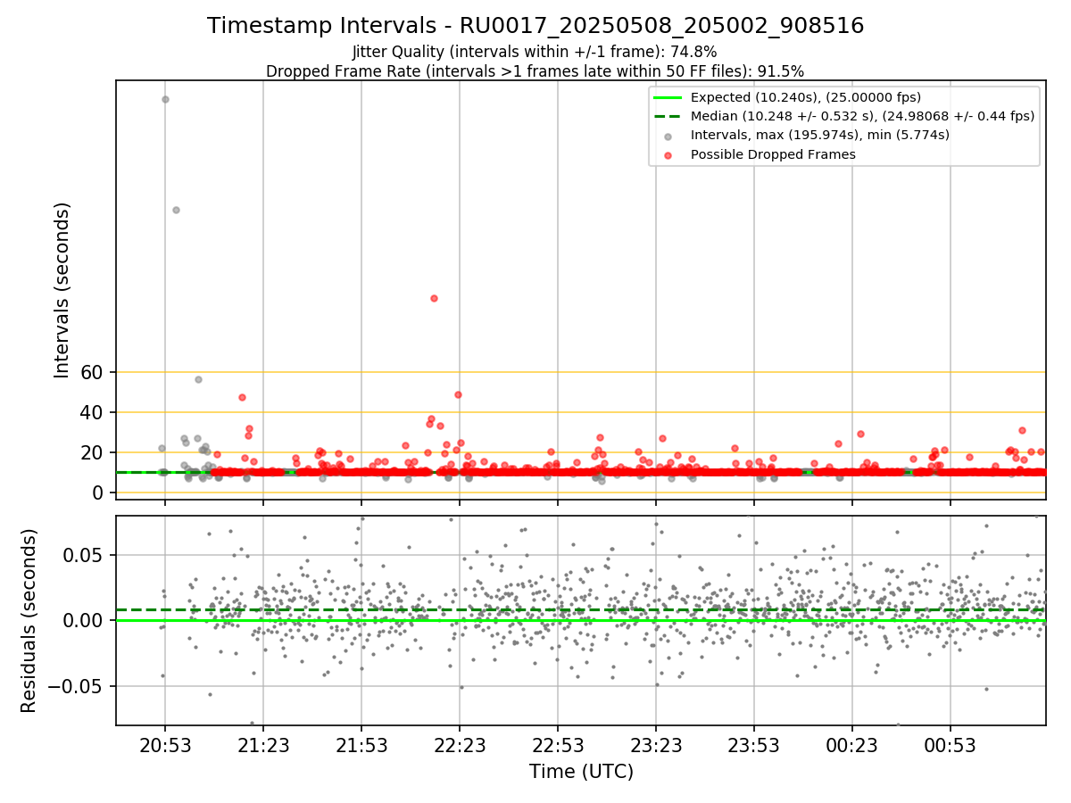Viewport: 1071px width, 803px height.
Task: Select the 'Expected (10.240s), (25.00000 fps)' legend entry
Action: point(806,97)
